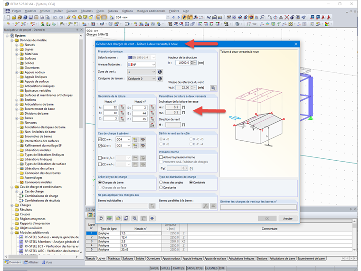Viewport: 361px width, 271px height.
Task: Select Axes des angles distribution
Action: tap(161, 182)
